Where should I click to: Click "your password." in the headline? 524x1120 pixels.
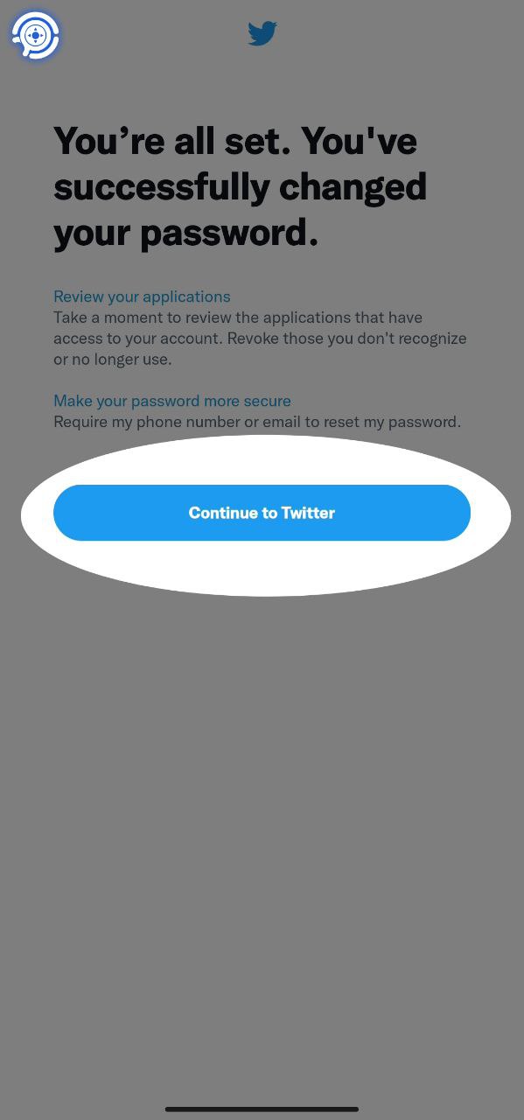[x=185, y=233]
